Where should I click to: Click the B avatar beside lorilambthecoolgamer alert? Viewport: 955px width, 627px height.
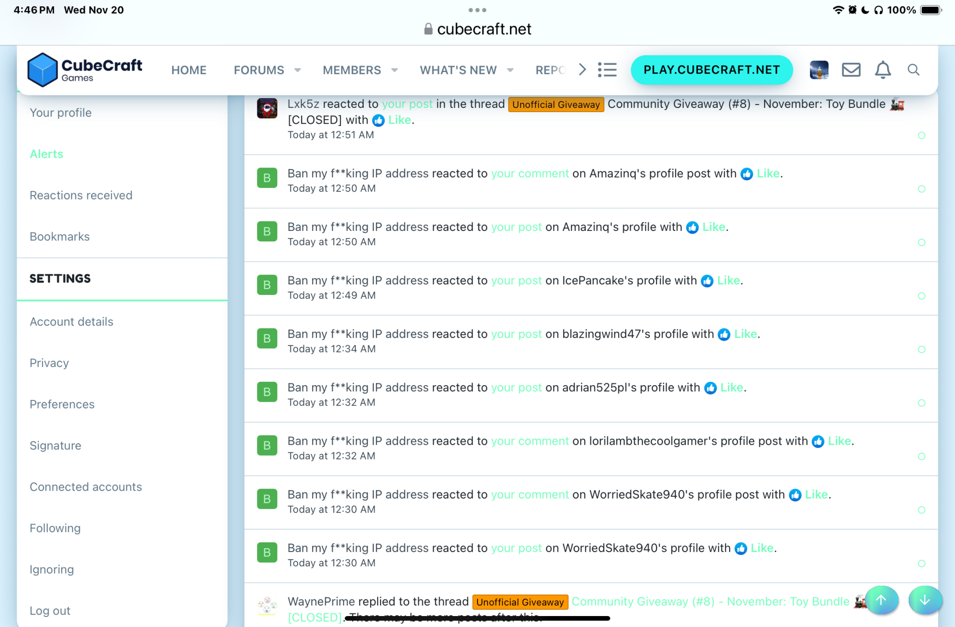267,445
